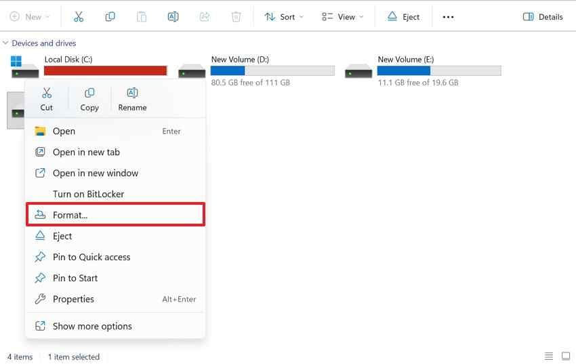
Task: Select the New Volume (E:) drive icon
Action: [358, 70]
